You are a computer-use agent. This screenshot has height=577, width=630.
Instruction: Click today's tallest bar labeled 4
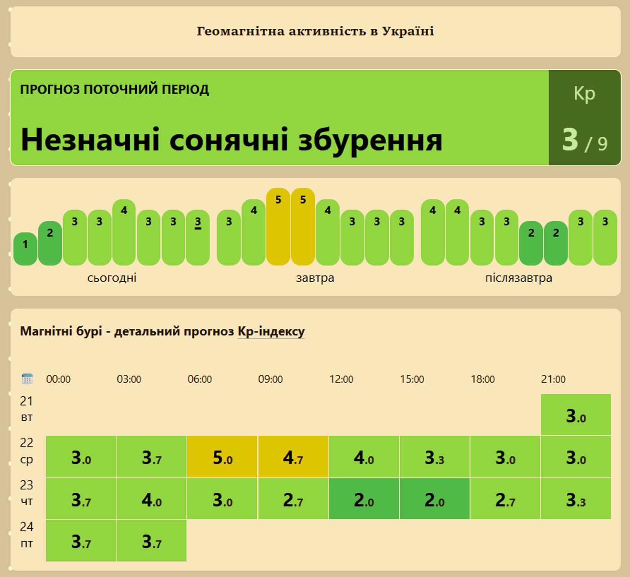124,232
